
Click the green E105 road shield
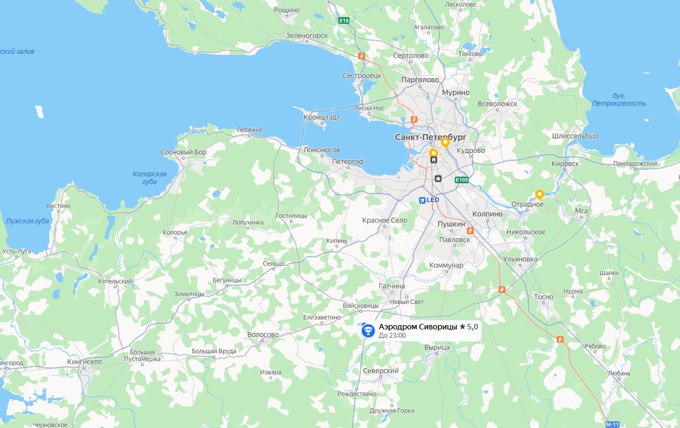click(x=462, y=180)
